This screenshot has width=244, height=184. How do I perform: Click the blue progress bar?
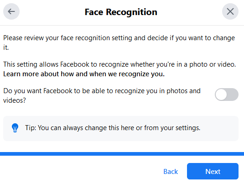tap(122, 154)
